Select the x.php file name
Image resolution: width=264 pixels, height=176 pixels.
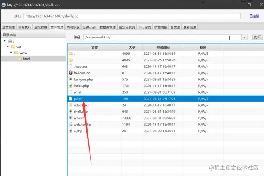[78, 131]
